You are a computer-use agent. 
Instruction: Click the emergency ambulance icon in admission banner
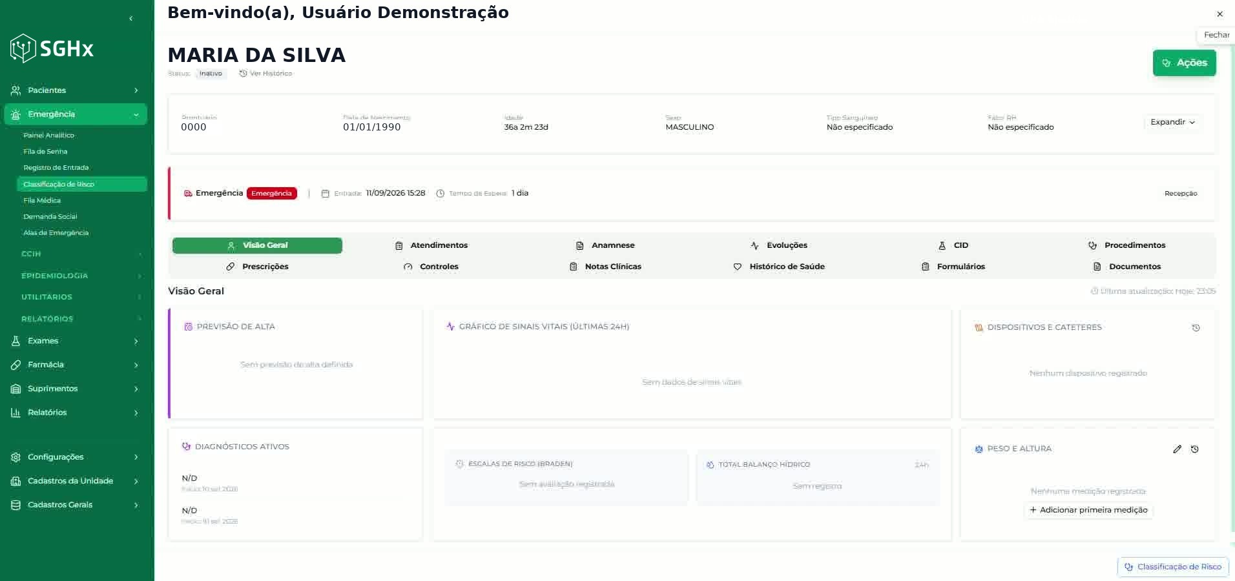pyautogui.click(x=188, y=194)
